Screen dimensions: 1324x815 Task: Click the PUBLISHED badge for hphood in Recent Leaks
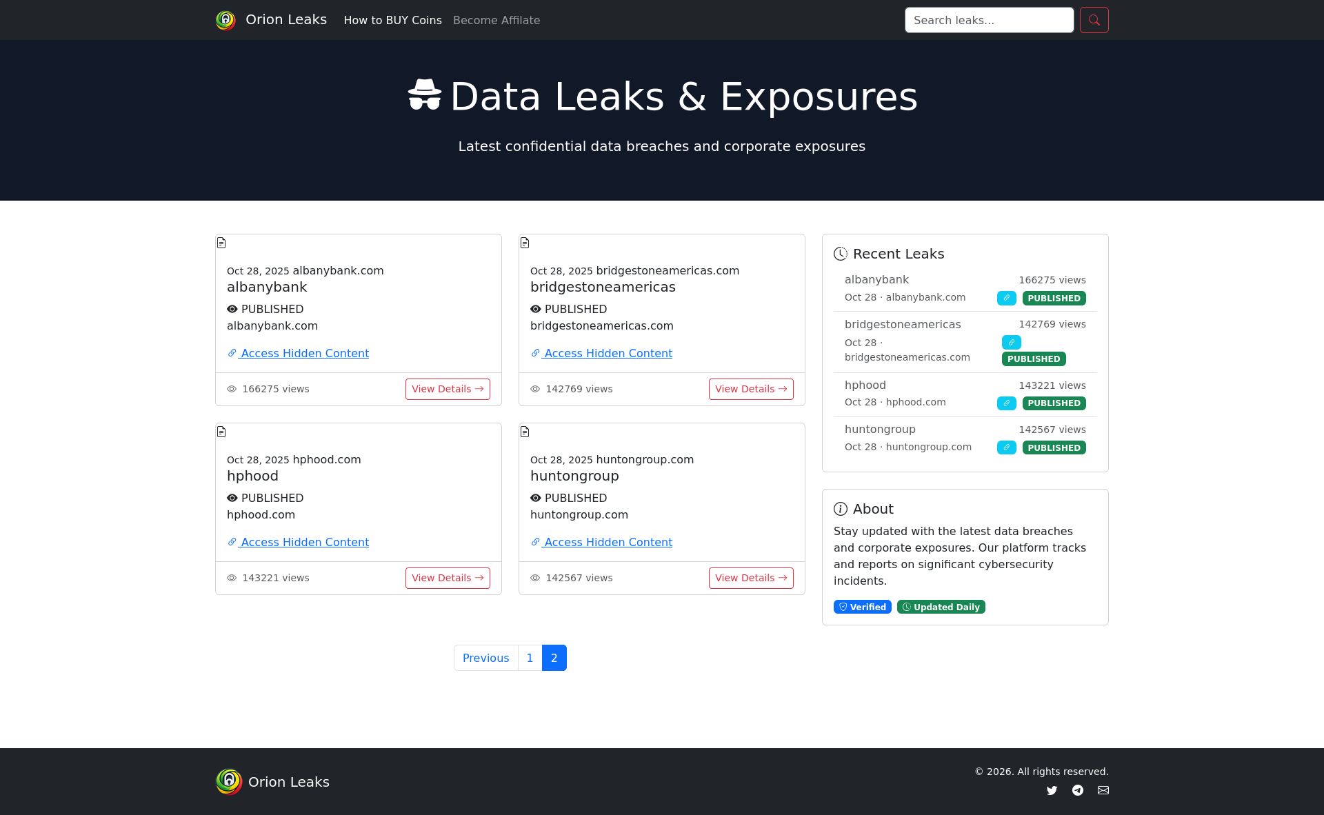[1054, 403]
